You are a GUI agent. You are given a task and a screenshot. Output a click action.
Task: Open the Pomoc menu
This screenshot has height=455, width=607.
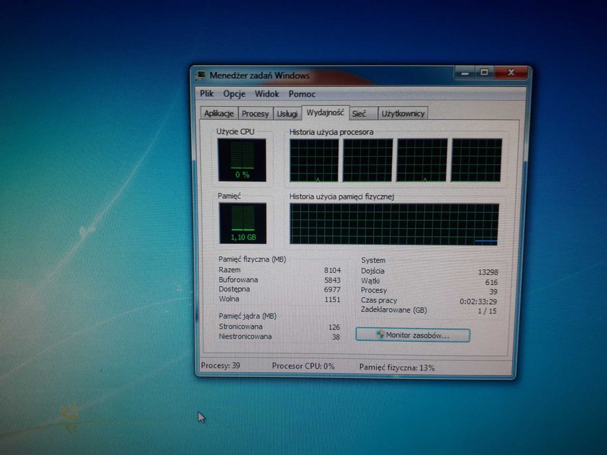(302, 94)
